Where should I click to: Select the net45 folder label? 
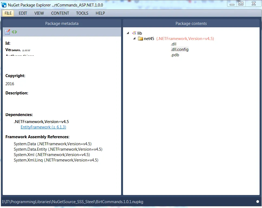(x=149, y=38)
